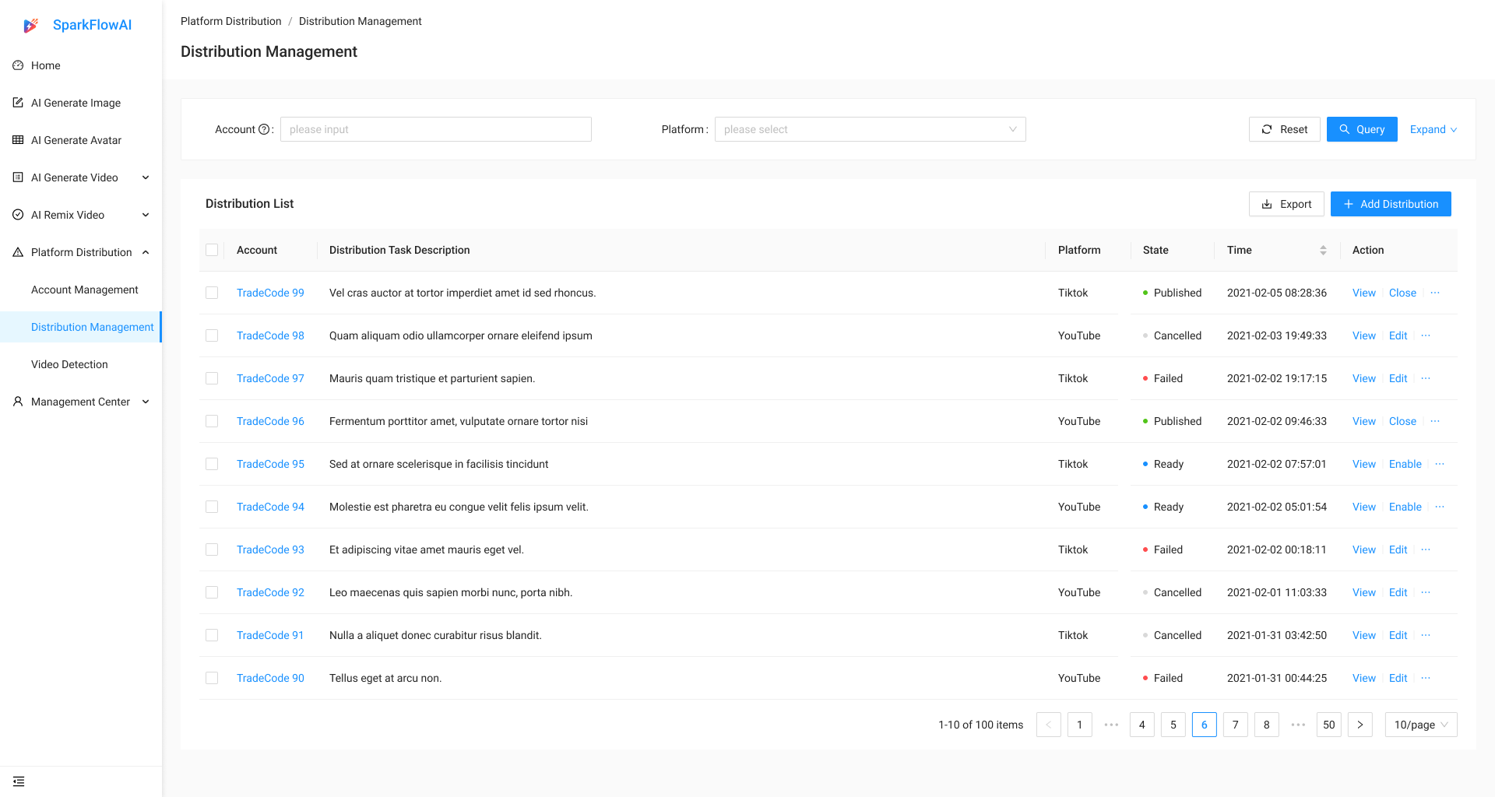This screenshot has height=797, width=1495.
Task: Open more actions ellipsis for TradeCode 95
Action: (1440, 464)
